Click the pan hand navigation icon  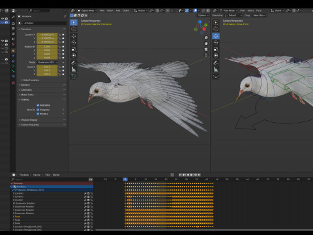click(206, 44)
